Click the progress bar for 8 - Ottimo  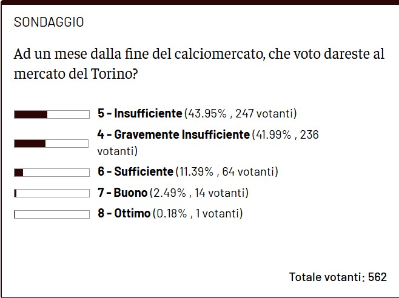[x=52, y=214]
